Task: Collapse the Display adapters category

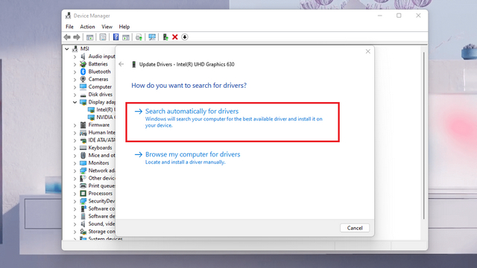Action: click(x=75, y=102)
